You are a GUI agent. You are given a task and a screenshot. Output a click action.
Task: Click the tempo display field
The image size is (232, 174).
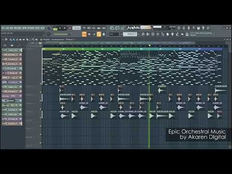(x=76, y=28)
